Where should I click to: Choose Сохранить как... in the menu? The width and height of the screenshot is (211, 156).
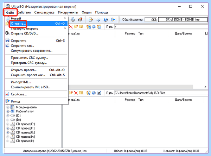[x=36, y=46]
